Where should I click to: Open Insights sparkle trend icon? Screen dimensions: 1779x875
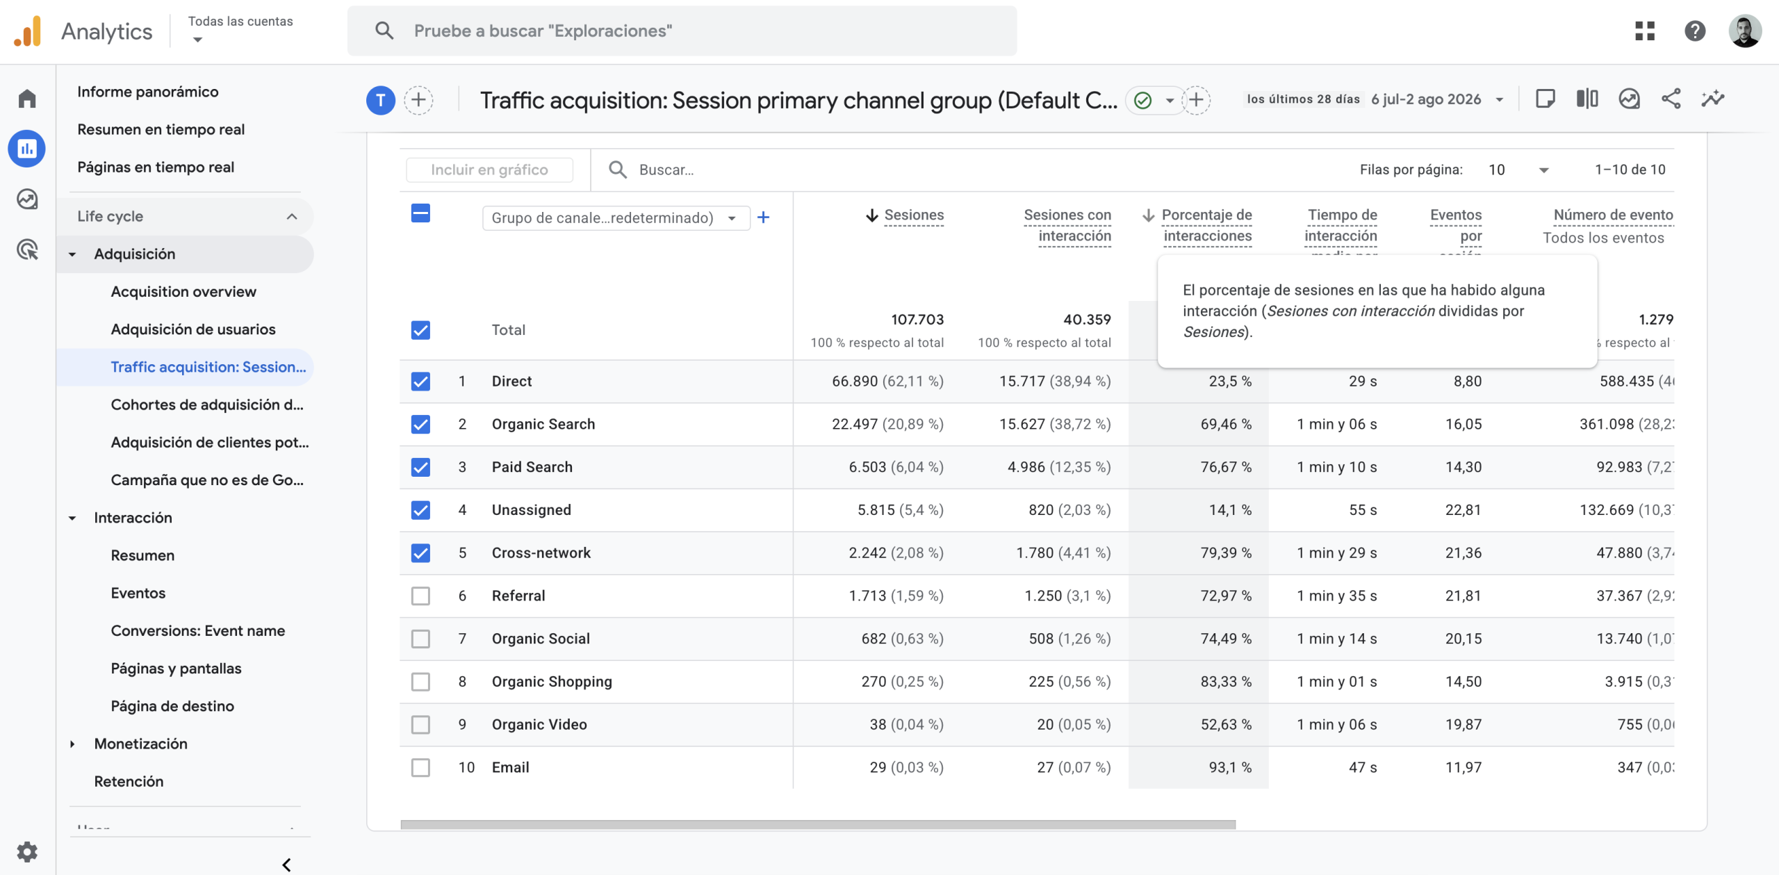[x=1713, y=99]
